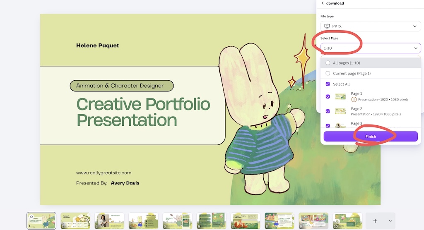Screen dimensions: 424x230
Task: Select the Page 1 list entry
Action: (371, 96)
